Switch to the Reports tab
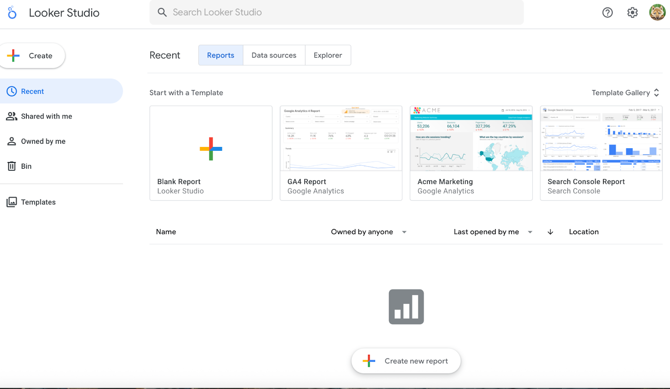670x389 pixels. pos(221,55)
